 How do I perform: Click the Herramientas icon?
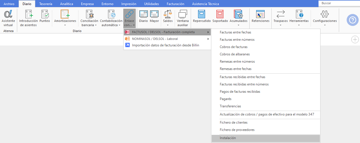[x=299, y=14]
